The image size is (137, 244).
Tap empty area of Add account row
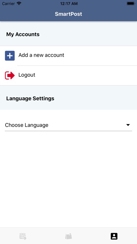tap(101, 56)
